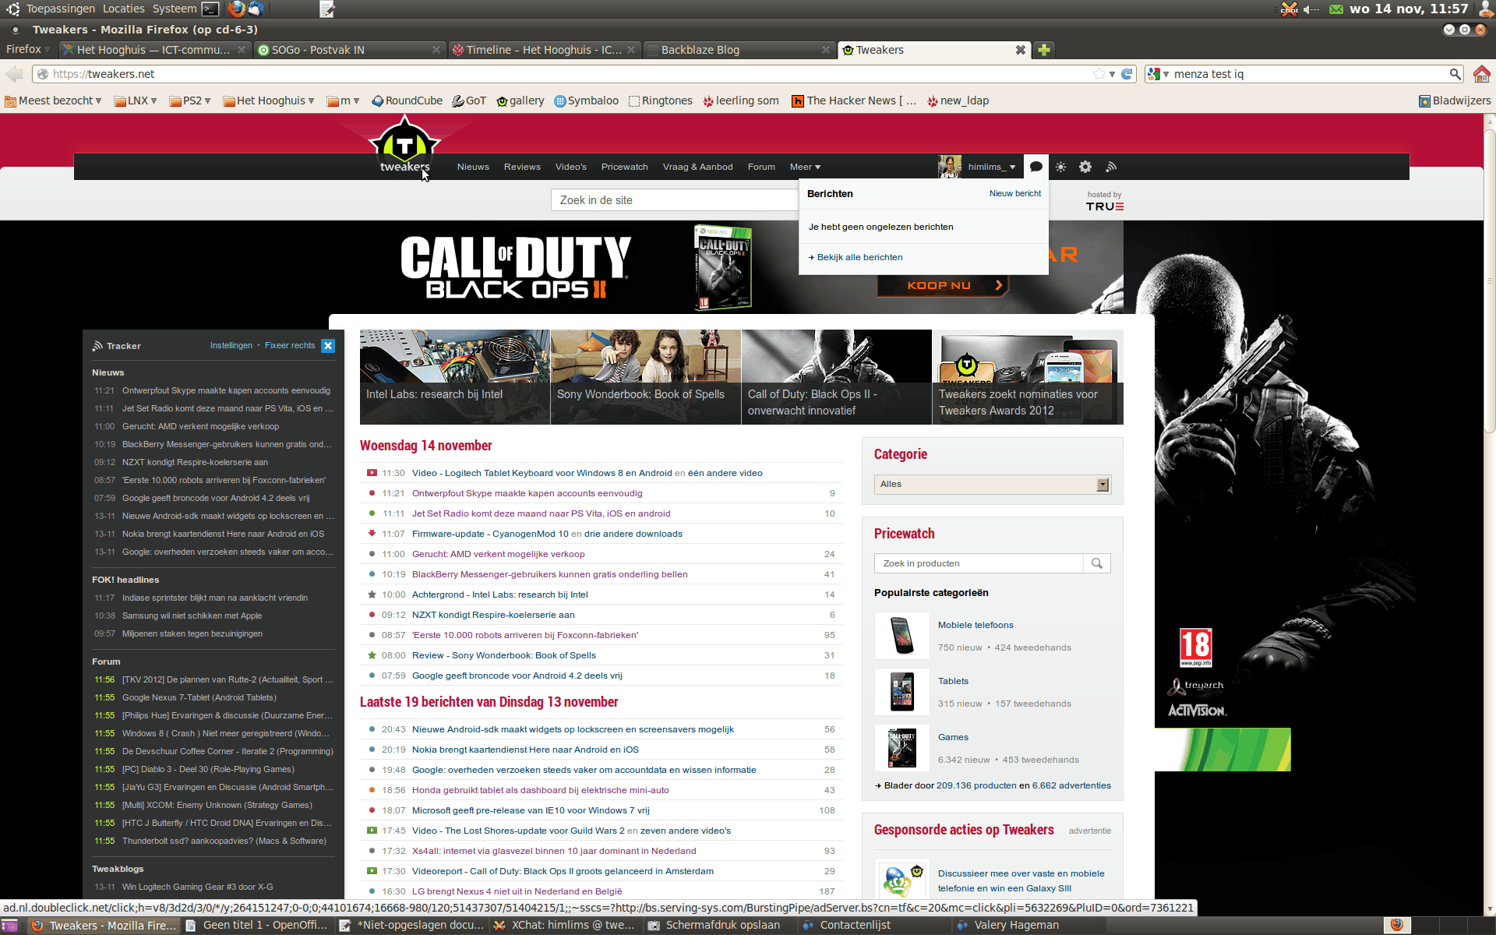This screenshot has height=935, width=1496.
Task: Click the Nieuw bericht link
Action: pyautogui.click(x=1014, y=193)
